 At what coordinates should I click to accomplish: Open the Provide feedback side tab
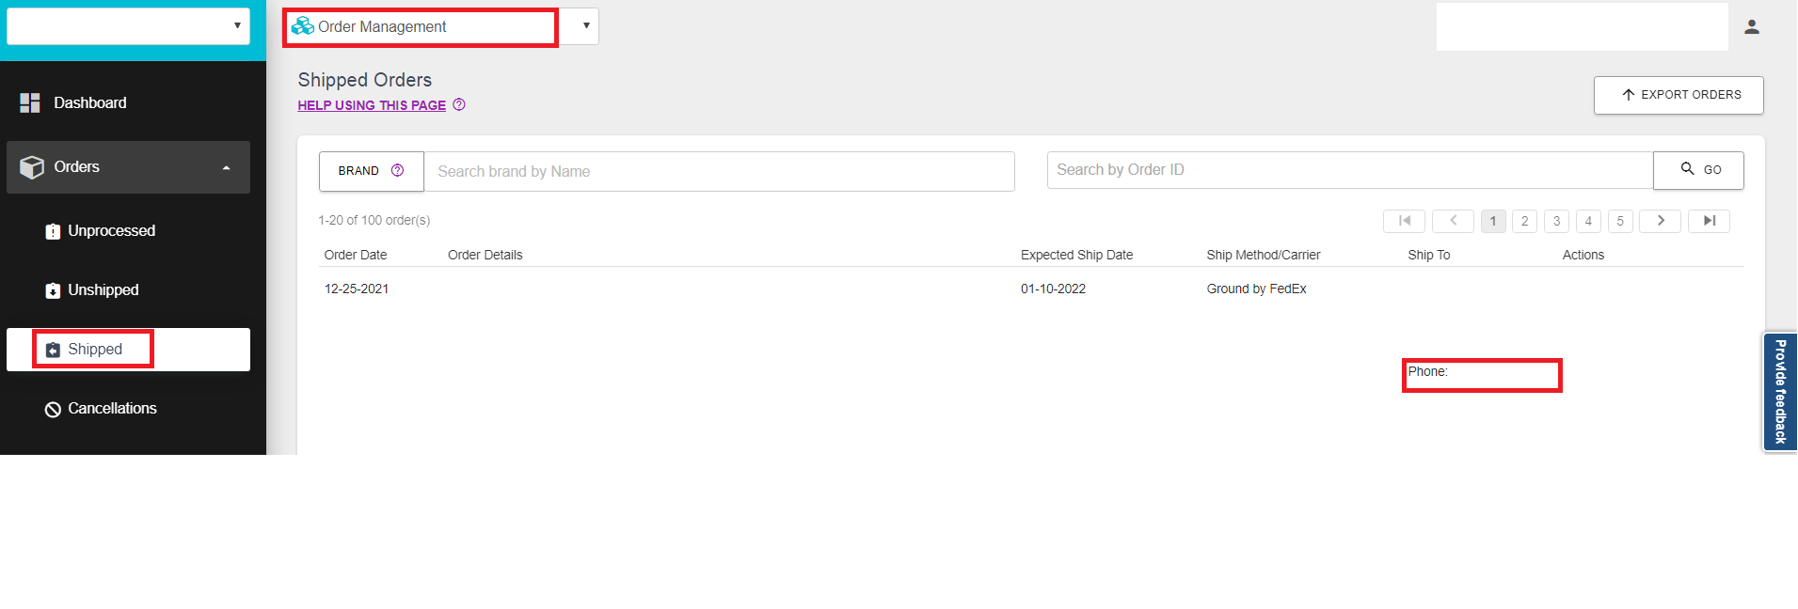pos(1780,392)
